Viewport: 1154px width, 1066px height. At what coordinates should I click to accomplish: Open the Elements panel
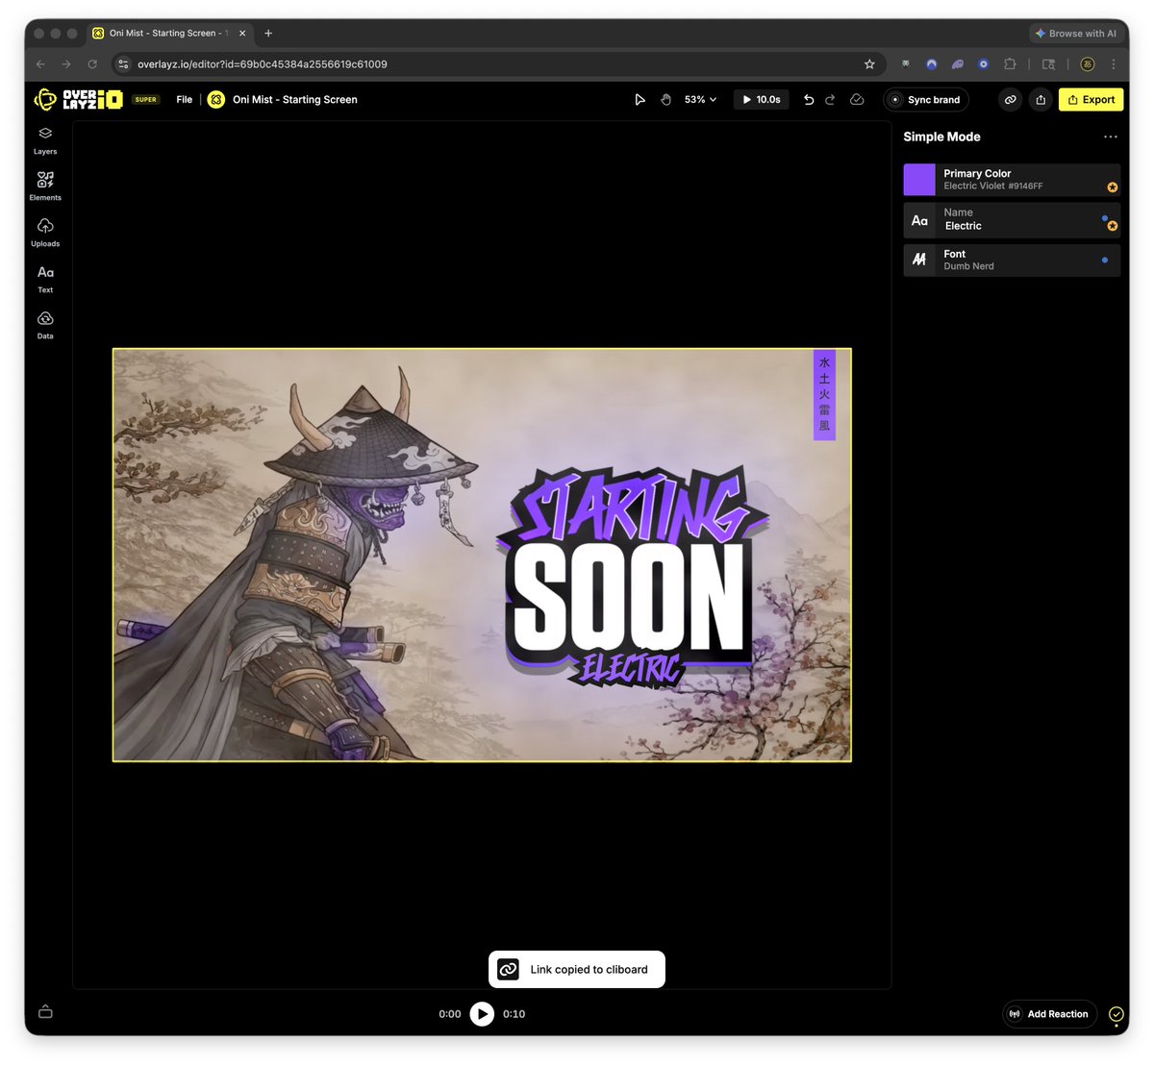coord(45,186)
